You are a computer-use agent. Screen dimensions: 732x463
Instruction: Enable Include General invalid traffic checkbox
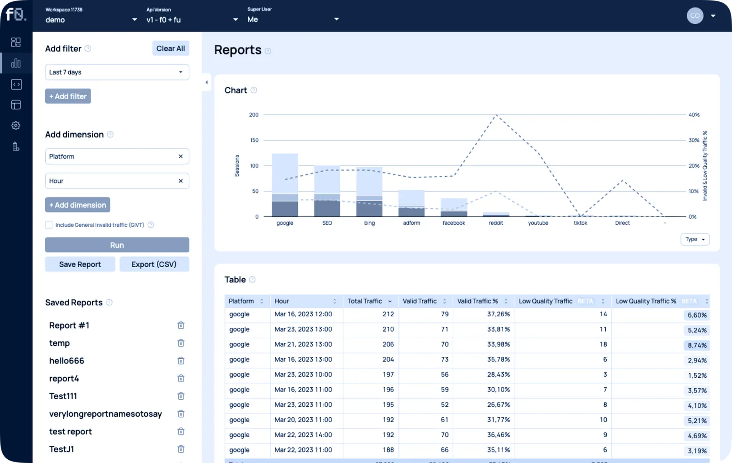point(49,225)
